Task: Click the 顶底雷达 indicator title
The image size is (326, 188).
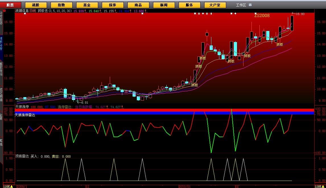Action: click(x=22, y=156)
